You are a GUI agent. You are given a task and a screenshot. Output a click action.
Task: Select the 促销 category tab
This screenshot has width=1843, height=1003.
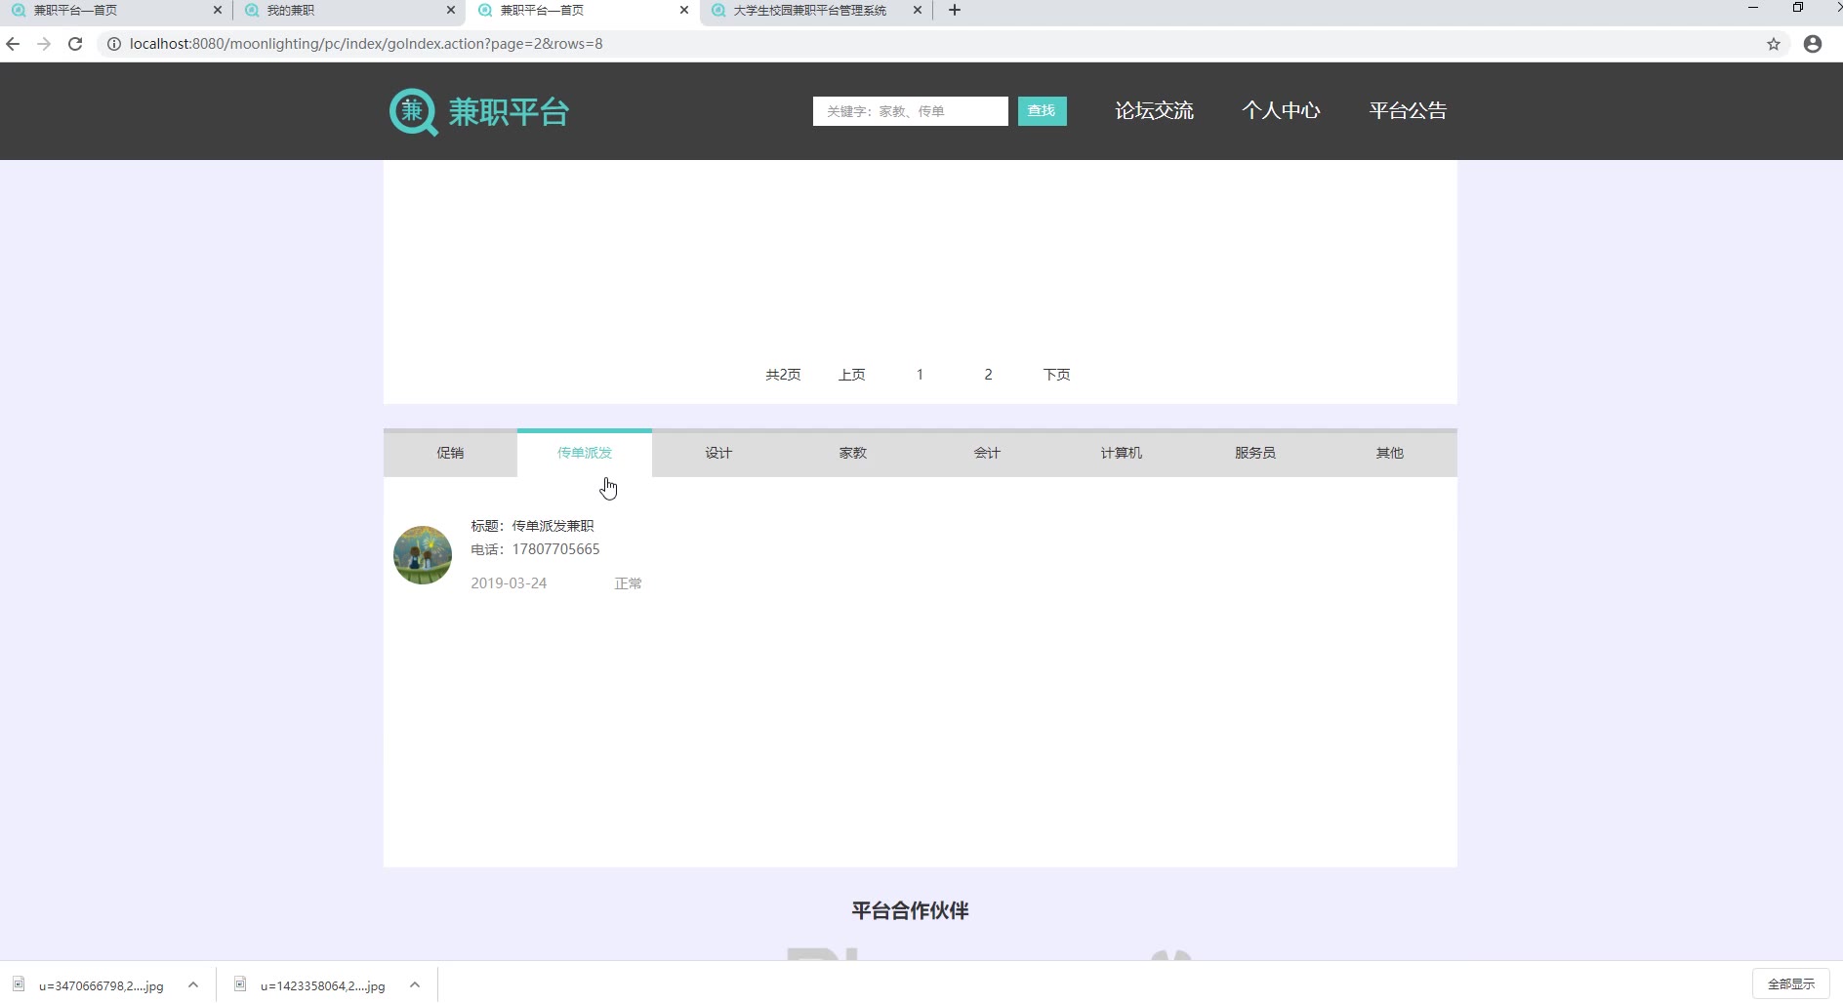pyautogui.click(x=450, y=453)
